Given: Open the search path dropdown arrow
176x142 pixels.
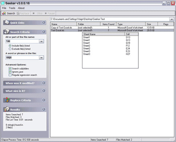Looking at the screenshot, I should point(172,19).
